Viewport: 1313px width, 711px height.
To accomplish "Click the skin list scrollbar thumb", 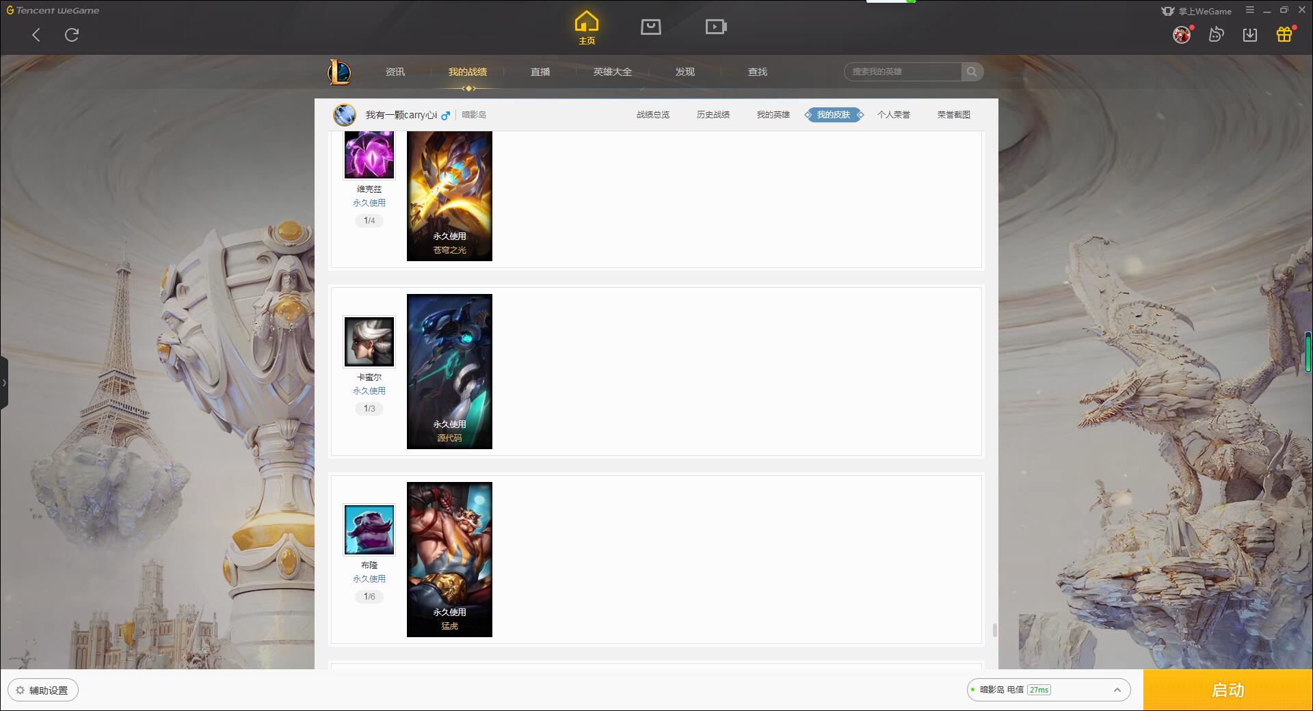I will (x=994, y=630).
